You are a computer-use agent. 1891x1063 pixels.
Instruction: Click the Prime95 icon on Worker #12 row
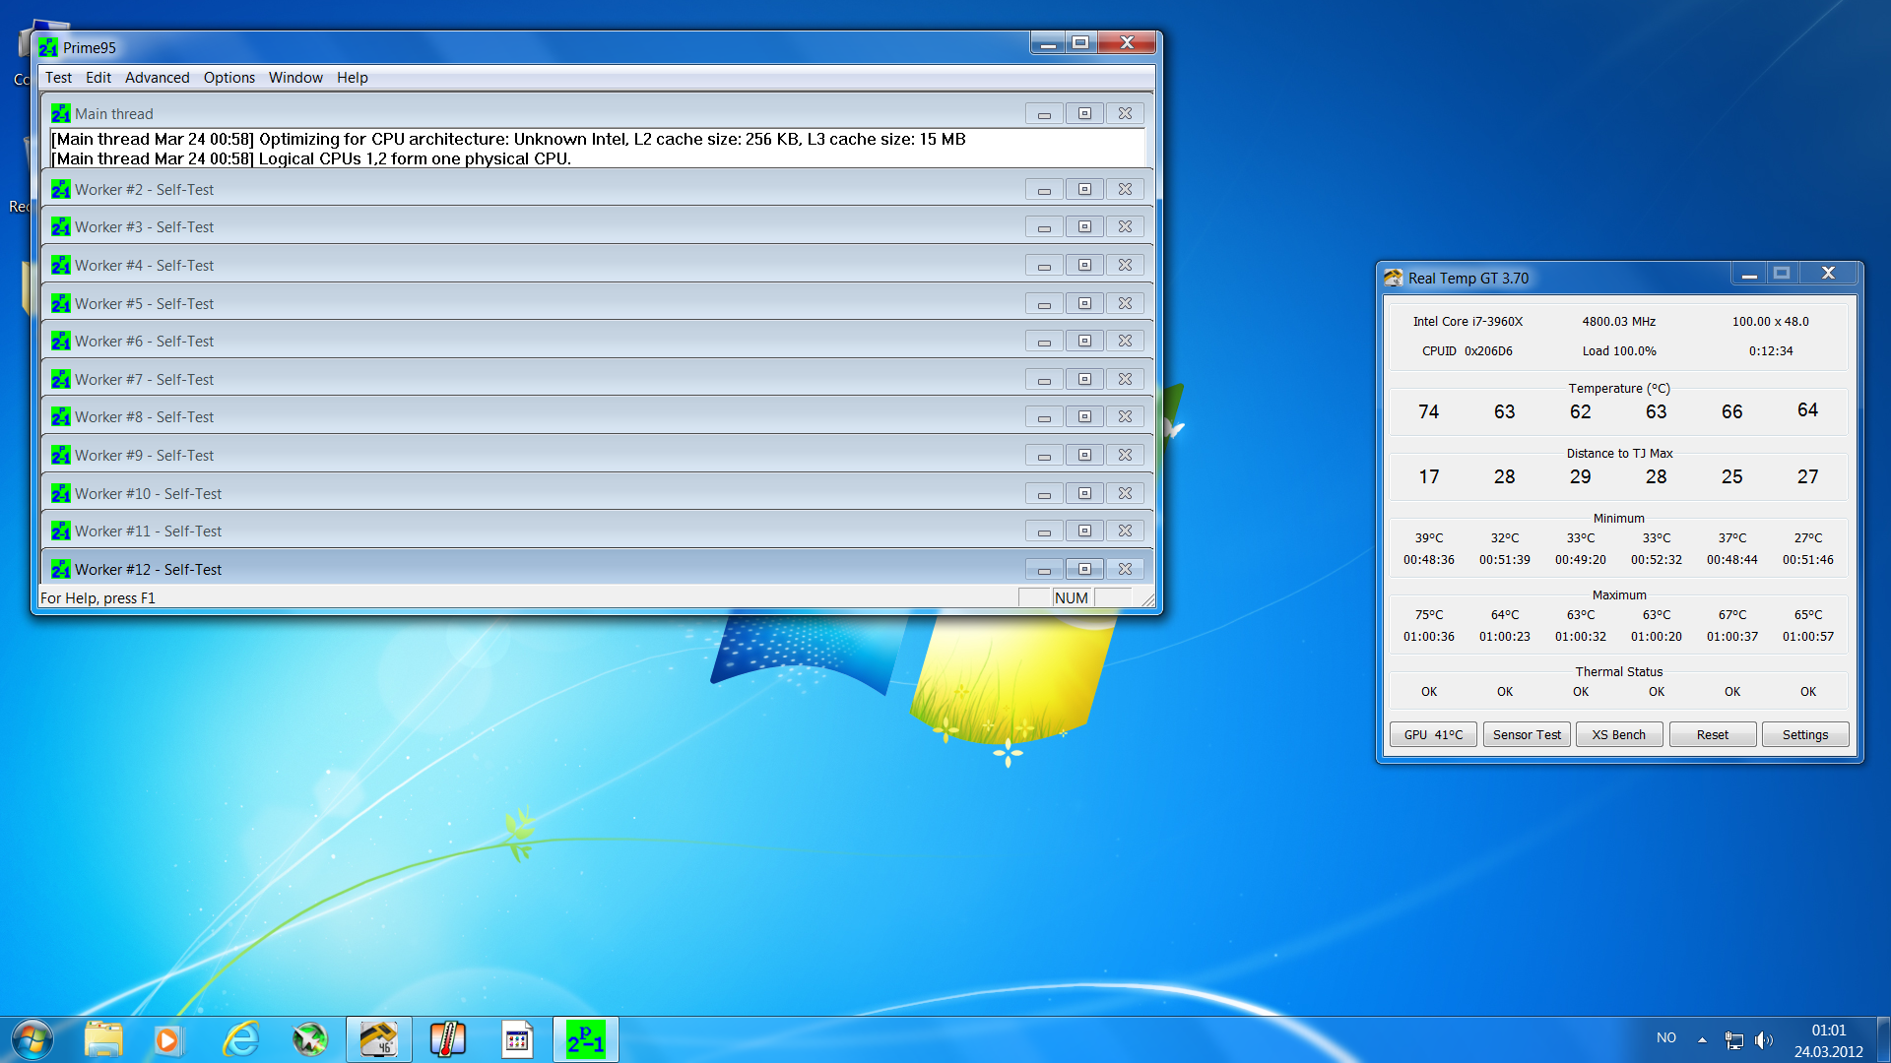pyautogui.click(x=60, y=569)
